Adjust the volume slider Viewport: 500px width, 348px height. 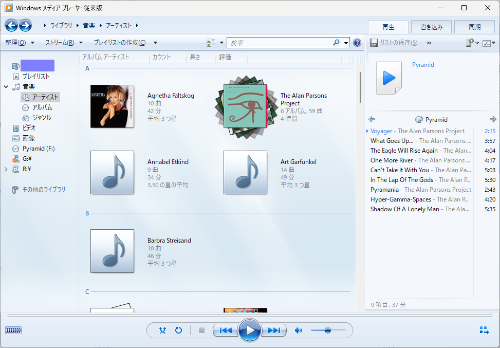click(328, 330)
